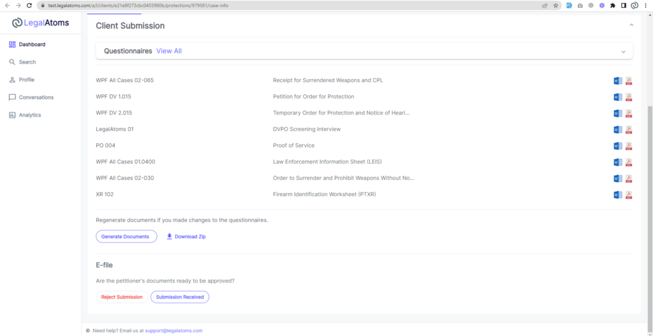This screenshot has height=336, width=653.
Task: Open PDF for Receipt for Surrendered Weapons and CPL
Action: pos(628,81)
